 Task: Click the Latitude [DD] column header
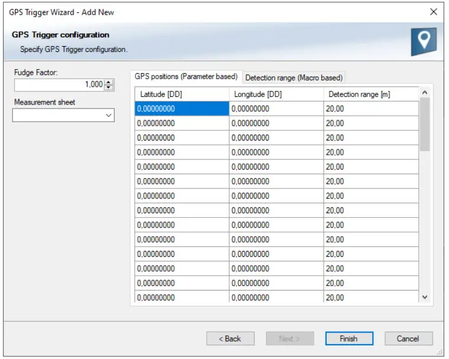(x=182, y=94)
